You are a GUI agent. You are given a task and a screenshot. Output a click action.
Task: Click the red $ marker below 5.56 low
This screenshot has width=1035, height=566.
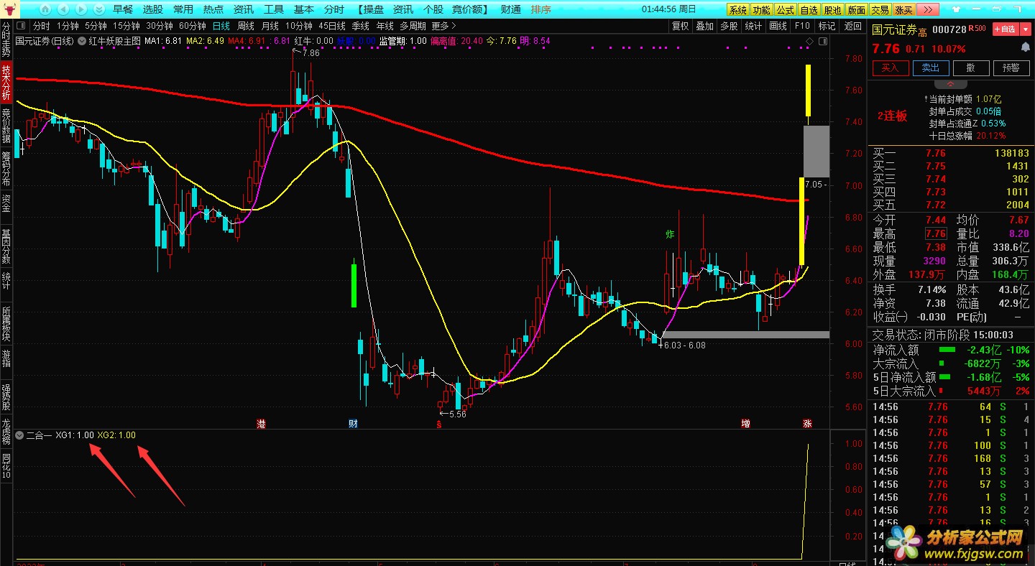(438, 424)
